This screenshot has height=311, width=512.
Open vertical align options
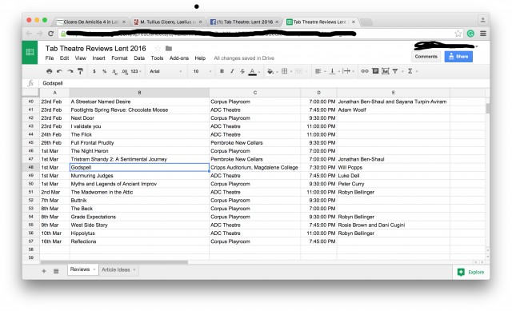(x=332, y=71)
